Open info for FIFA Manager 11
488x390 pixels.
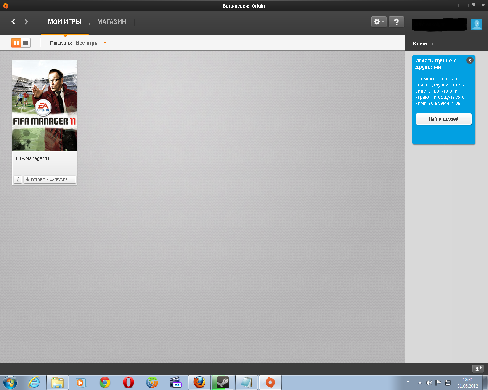pyautogui.click(x=18, y=179)
